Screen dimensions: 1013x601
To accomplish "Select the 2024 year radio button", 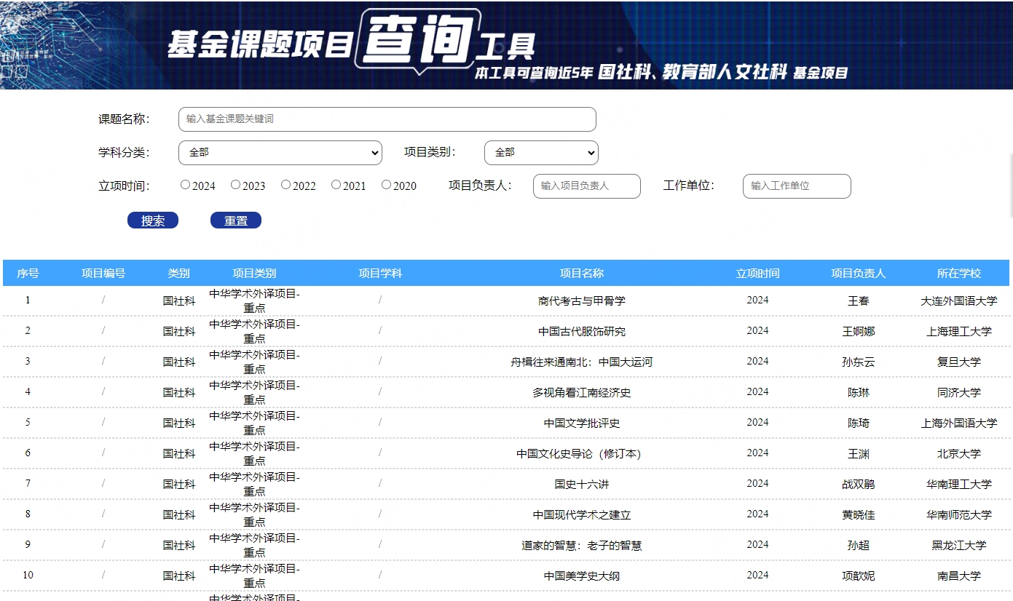I will click(186, 185).
